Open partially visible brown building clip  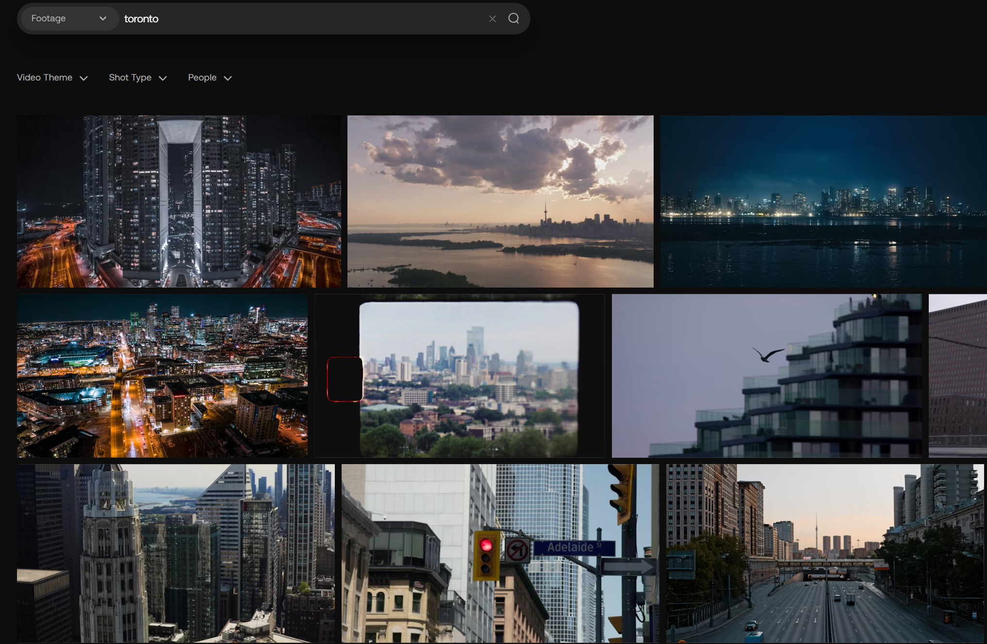pyautogui.click(x=957, y=375)
